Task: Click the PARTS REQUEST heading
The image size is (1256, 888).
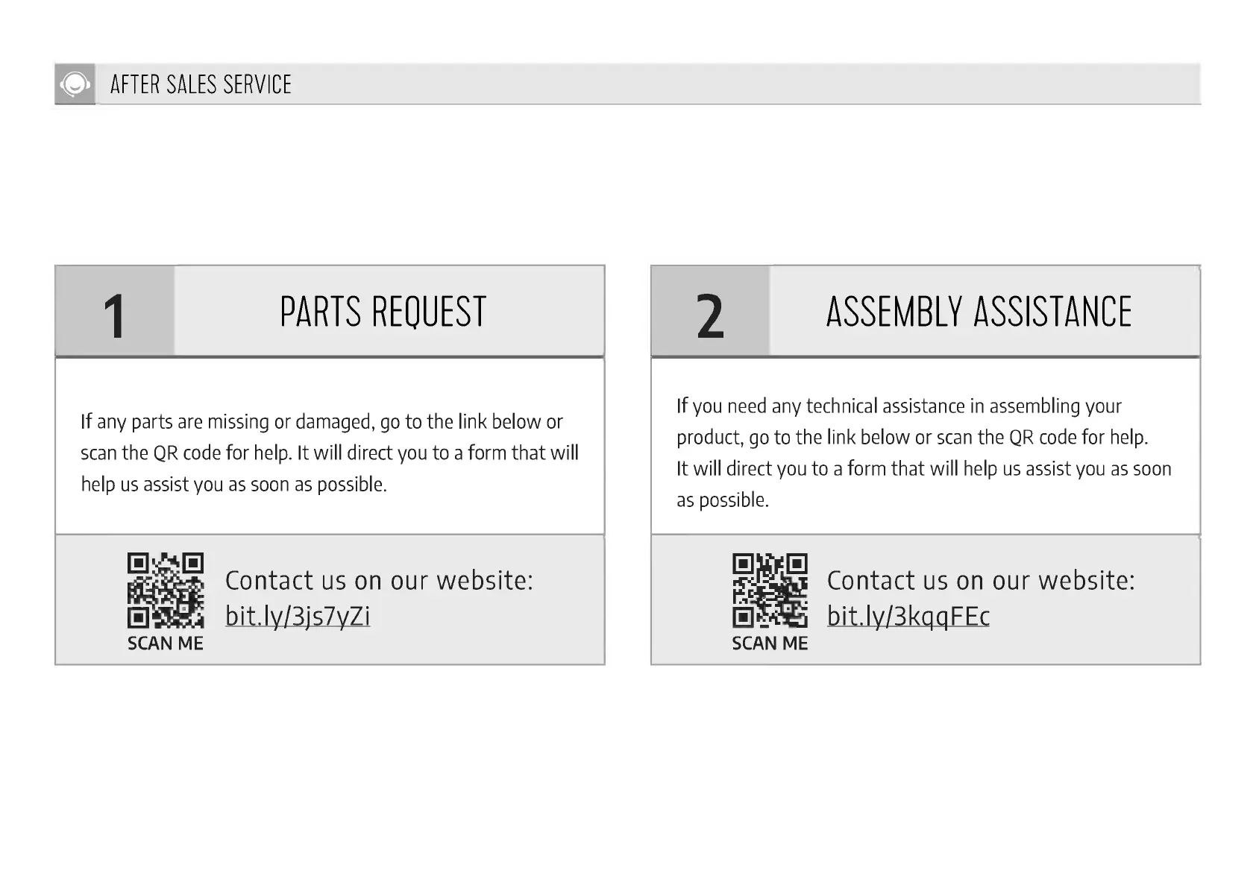Action: (x=383, y=312)
